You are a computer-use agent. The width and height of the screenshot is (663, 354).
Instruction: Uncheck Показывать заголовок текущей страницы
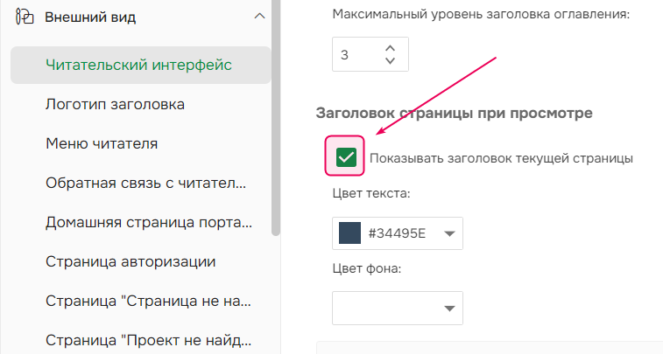(x=346, y=157)
